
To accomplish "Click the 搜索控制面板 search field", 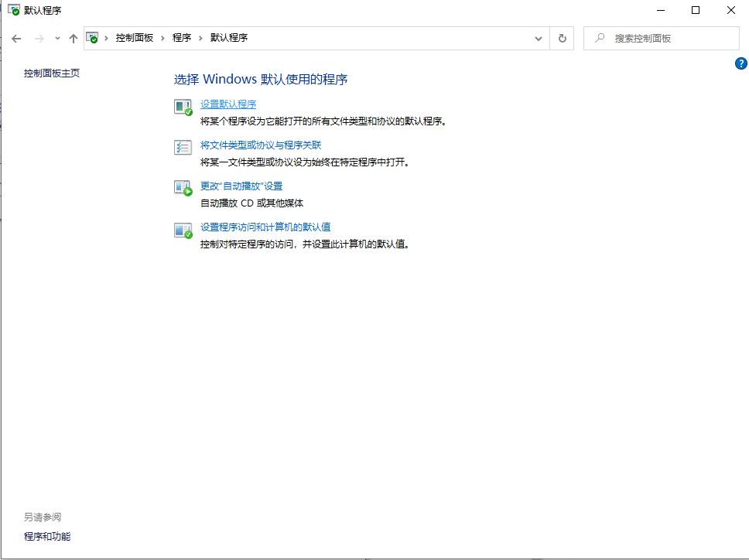I will pos(669,38).
